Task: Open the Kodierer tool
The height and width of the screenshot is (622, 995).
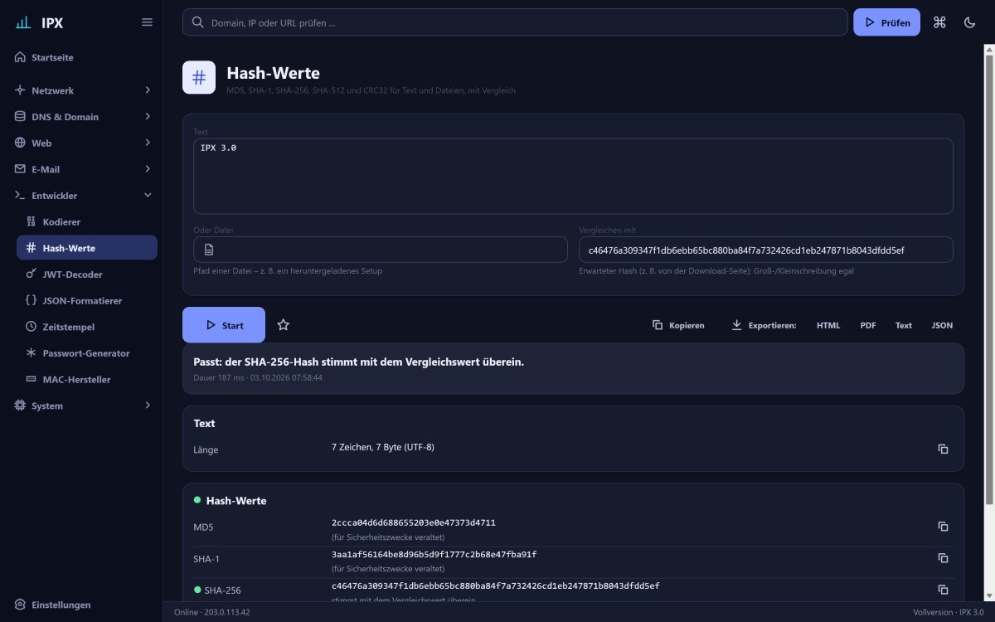Action: pyautogui.click(x=87, y=222)
